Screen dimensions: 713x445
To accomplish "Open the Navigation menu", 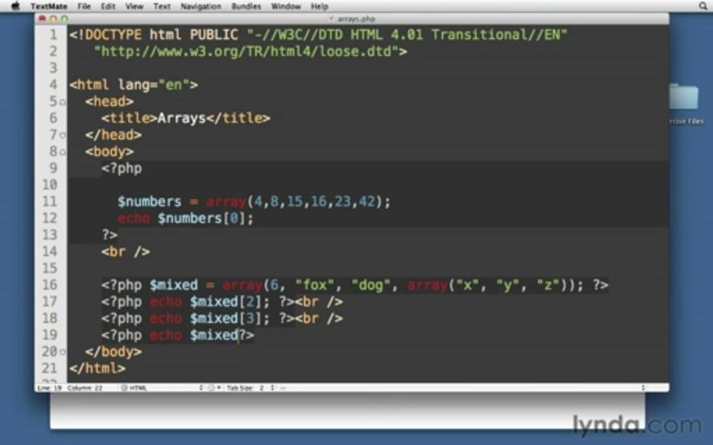I will click(x=201, y=6).
